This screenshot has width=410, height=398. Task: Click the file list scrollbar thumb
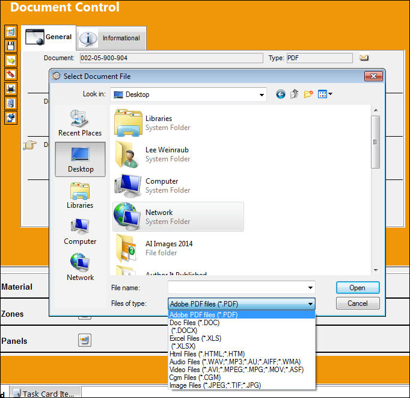point(376,142)
